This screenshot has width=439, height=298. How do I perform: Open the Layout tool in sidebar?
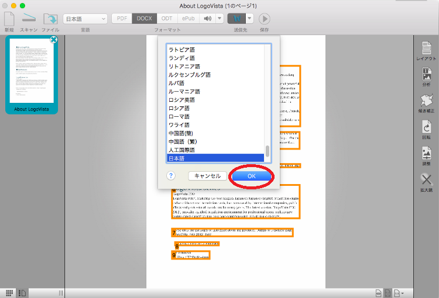(x=426, y=51)
